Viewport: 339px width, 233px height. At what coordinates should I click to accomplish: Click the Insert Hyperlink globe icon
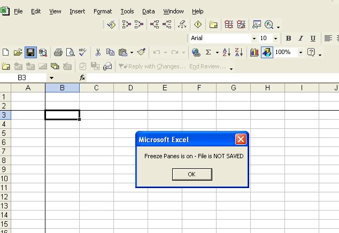coord(196,52)
